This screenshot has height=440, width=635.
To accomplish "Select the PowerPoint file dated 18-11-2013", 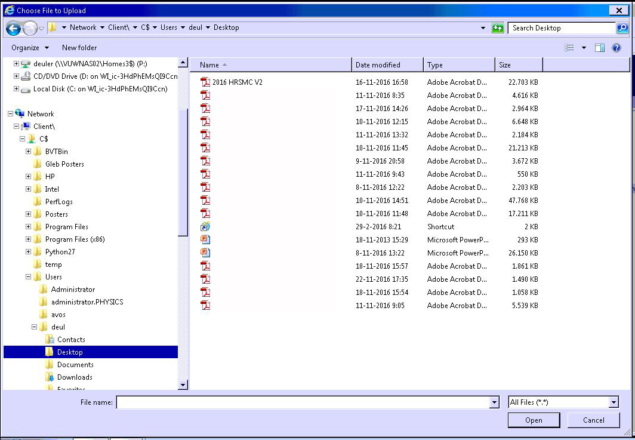I will pyautogui.click(x=205, y=240).
